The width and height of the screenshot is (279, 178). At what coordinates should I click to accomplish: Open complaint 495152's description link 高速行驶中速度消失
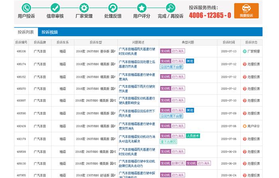coord(137,77)
